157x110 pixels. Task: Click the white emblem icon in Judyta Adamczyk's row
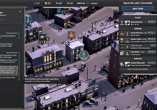(x=149, y=63)
